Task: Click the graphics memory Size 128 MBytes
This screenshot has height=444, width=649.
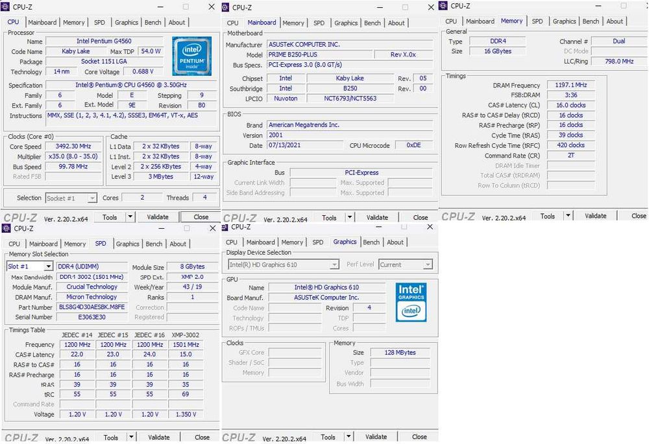Action: 400,352
